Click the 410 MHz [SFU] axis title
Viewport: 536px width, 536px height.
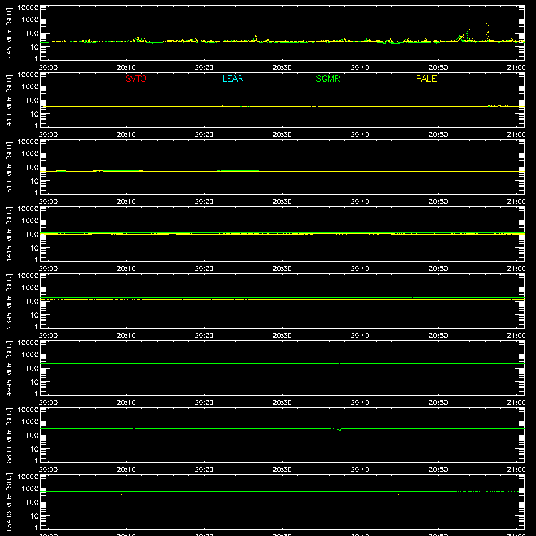(9, 100)
